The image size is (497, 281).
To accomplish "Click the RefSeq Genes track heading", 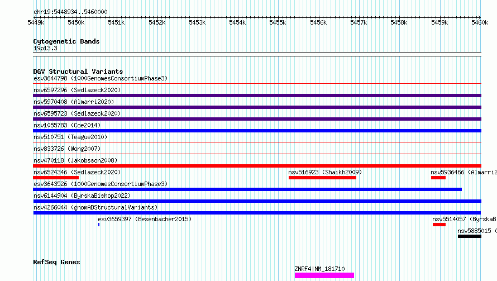I will (x=56, y=262).
